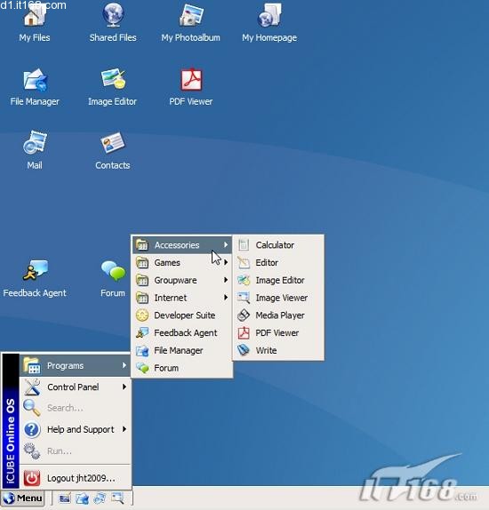Open Developer Suite from the Programs menu

pyautogui.click(x=181, y=315)
